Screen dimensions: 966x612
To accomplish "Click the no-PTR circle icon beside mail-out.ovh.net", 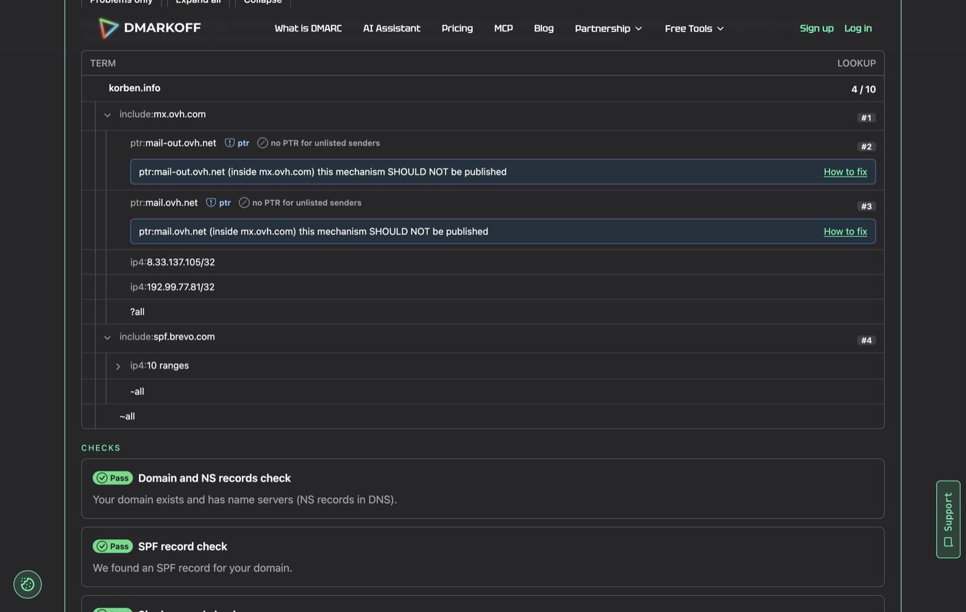I will (x=263, y=143).
